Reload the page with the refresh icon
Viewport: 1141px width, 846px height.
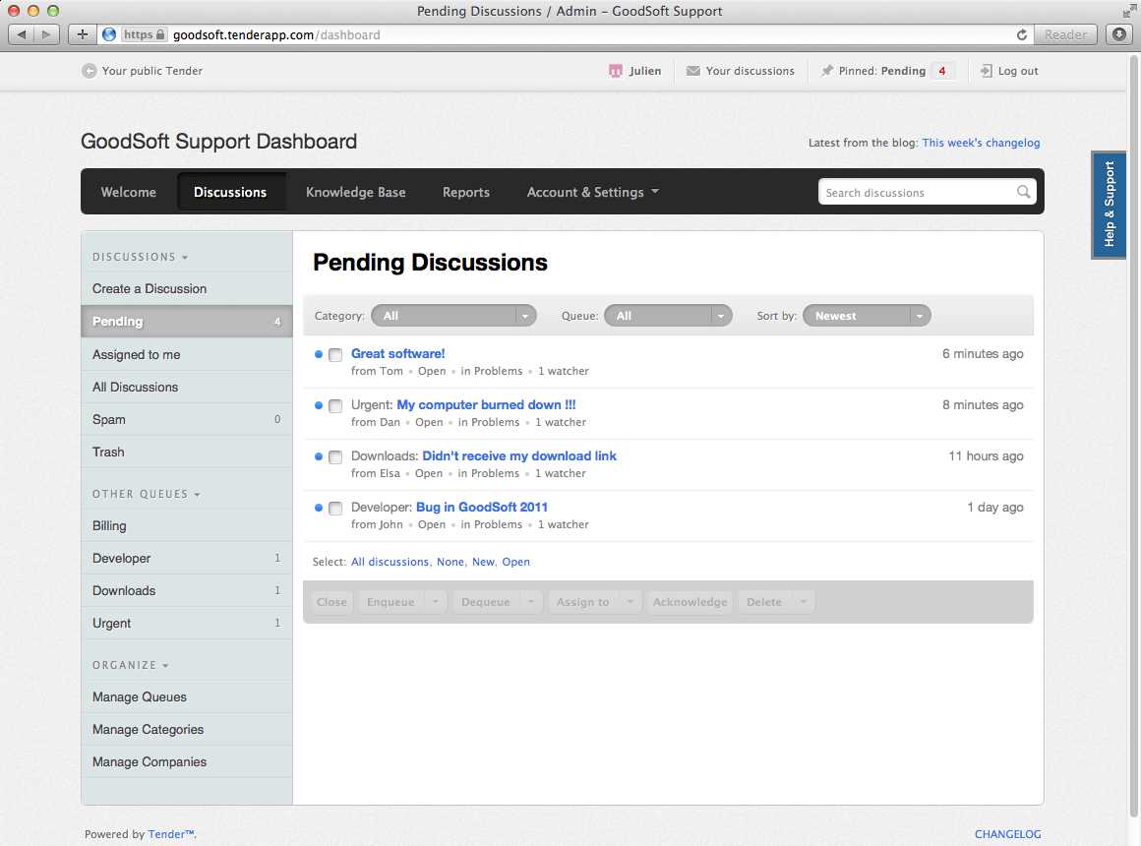(x=1022, y=34)
